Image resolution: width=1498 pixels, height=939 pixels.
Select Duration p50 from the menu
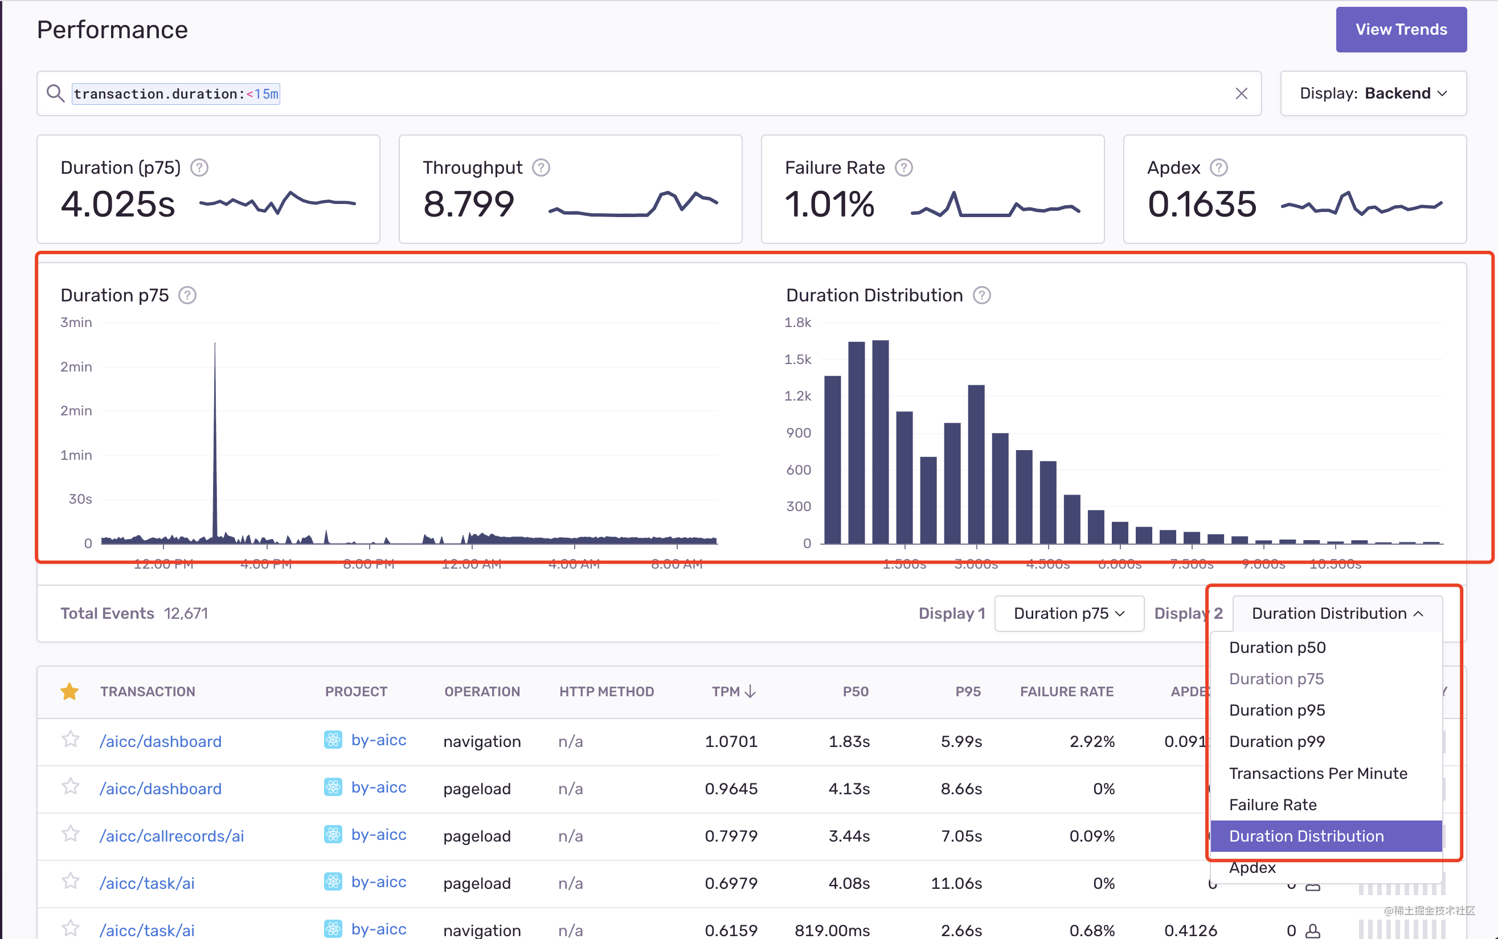point(1326,648)
